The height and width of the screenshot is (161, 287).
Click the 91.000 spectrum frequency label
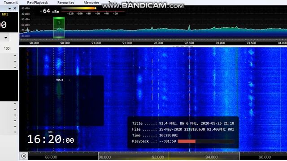pos(96,43)
